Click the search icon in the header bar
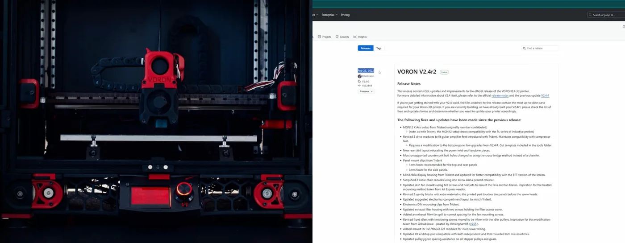This screenshot has width=625, height=243. [x=590, y=15]
